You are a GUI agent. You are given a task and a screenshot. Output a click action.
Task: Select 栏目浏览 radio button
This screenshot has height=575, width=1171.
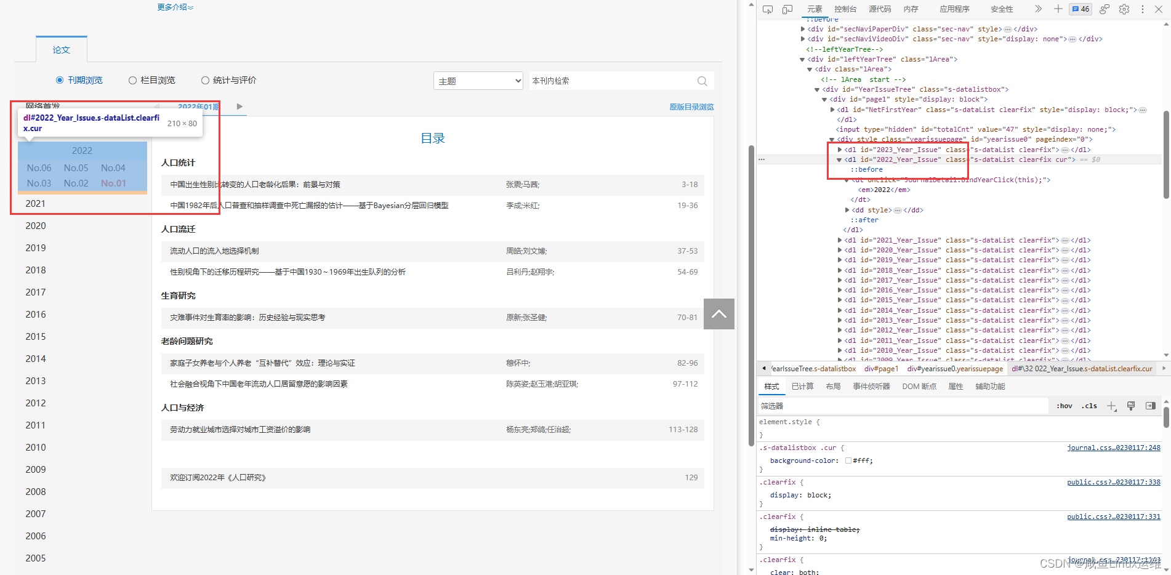coord(132,80)
